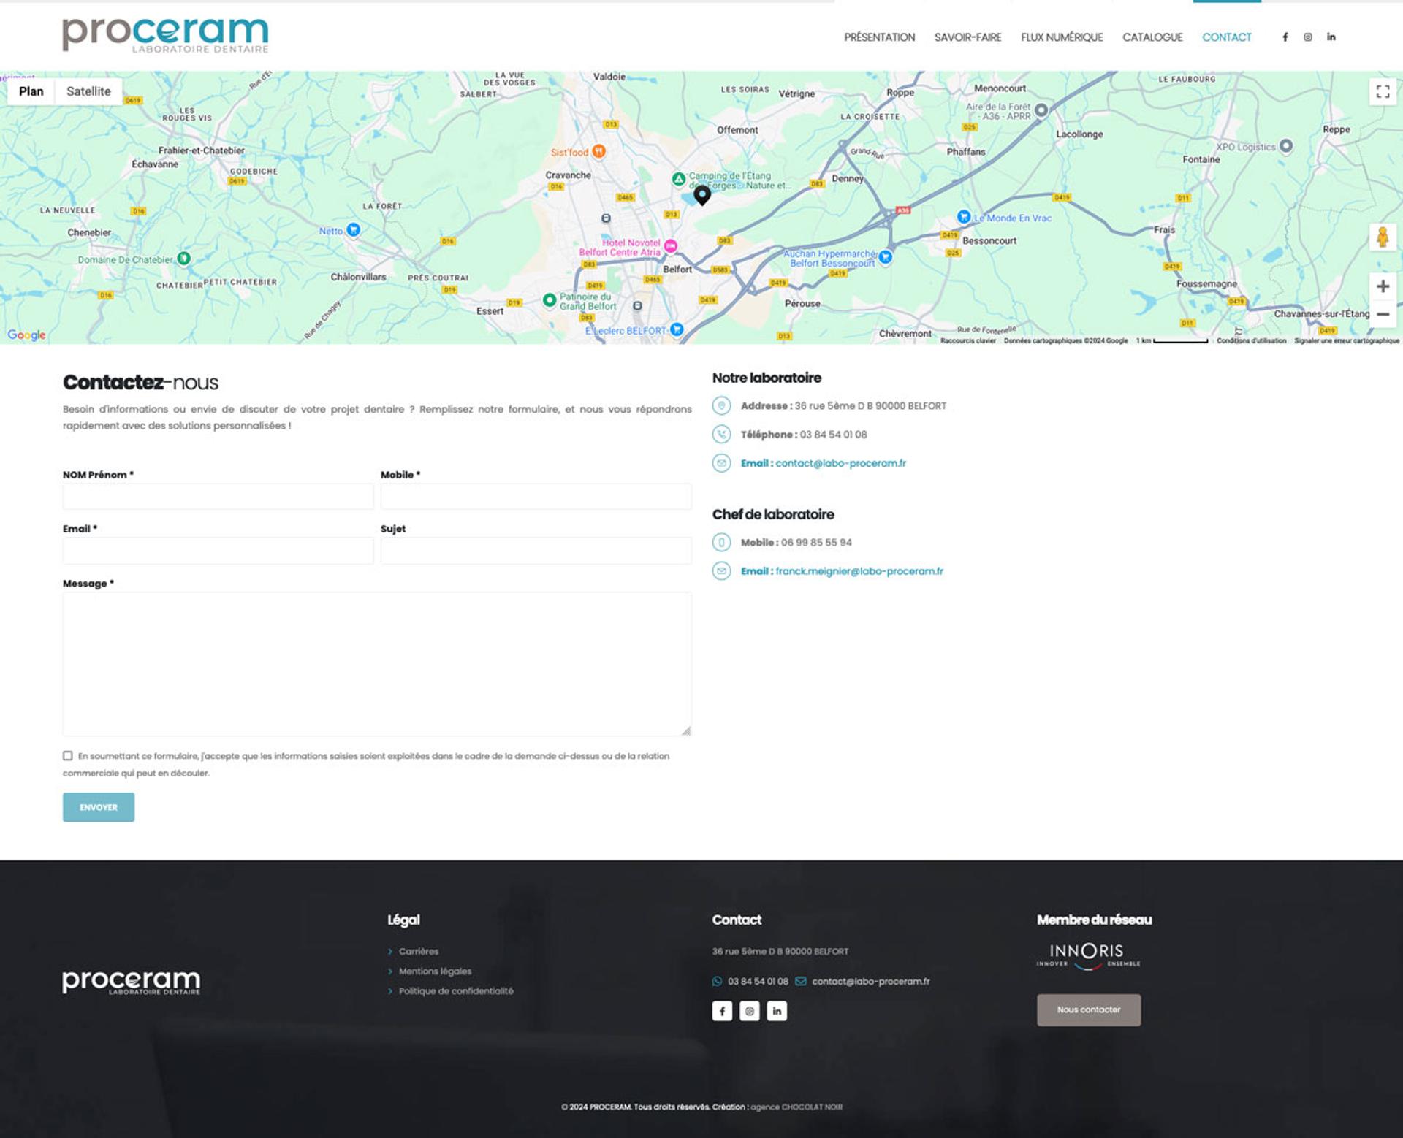Open footer Facebook icon
This screenshot has width=1403, height=1138.
point(722,1011)
